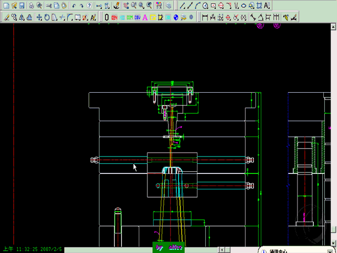Select the Text A tool

[x=267, y=6]
